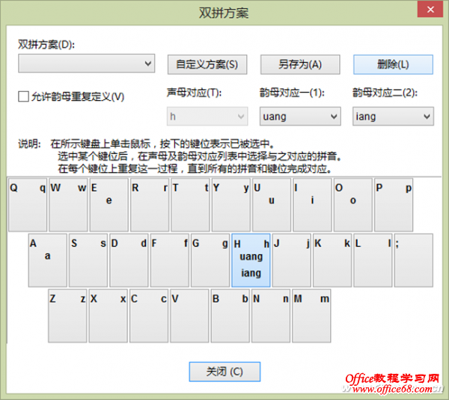Click the 关闭 (C) button
Screen dimensions: 449x400
tap(224, 372)
